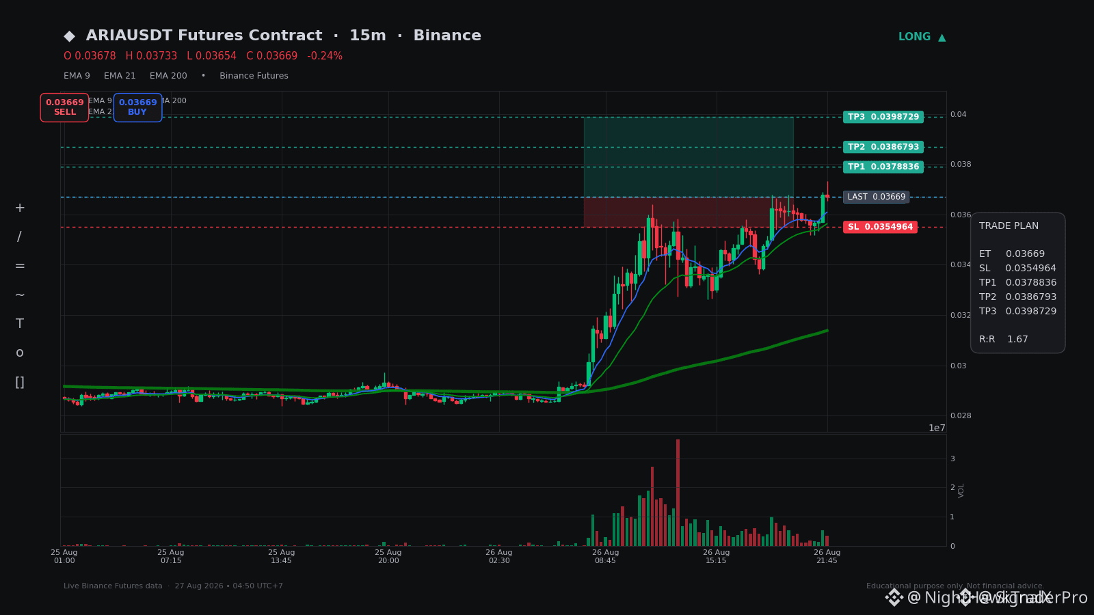
Task: Click the 26 Aug 02:30 time axis label
Action: pyautogui.click(x=499, y=557)
